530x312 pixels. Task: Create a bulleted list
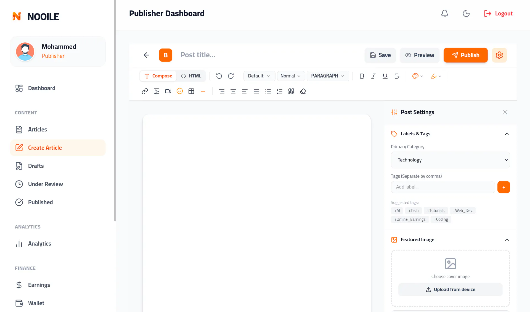[268, 91]
